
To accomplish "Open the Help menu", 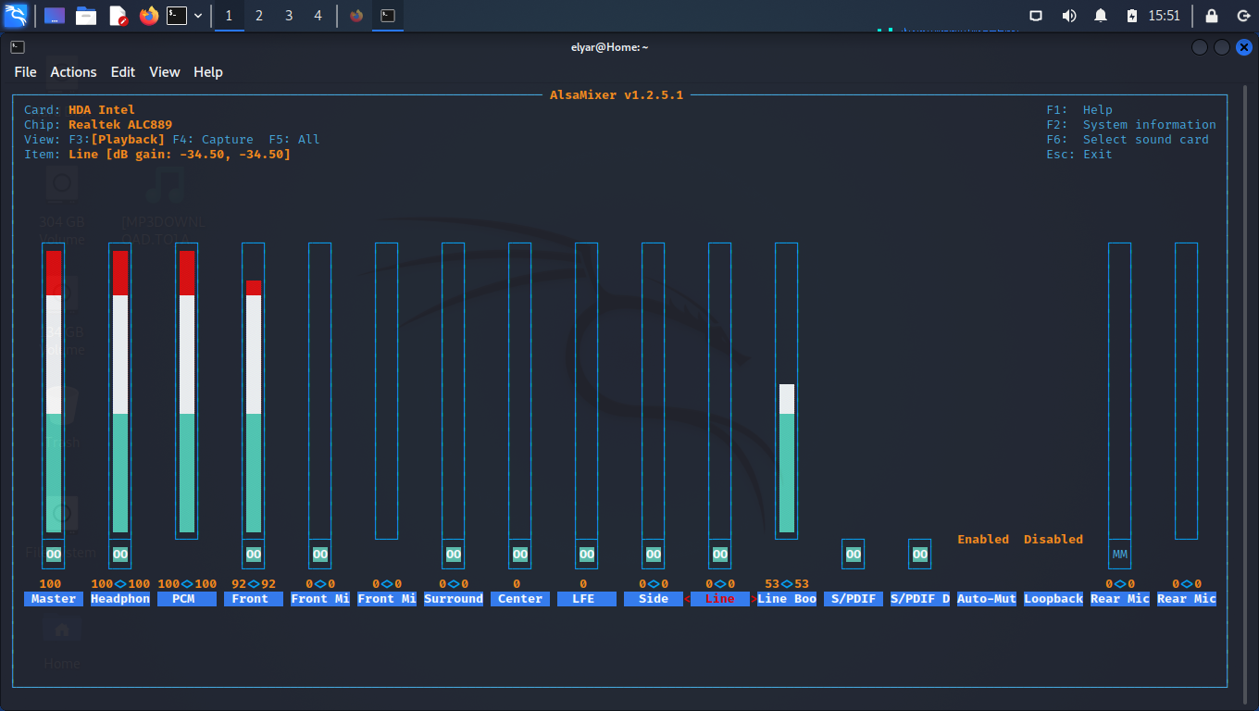I will click(x=208, y=72).
